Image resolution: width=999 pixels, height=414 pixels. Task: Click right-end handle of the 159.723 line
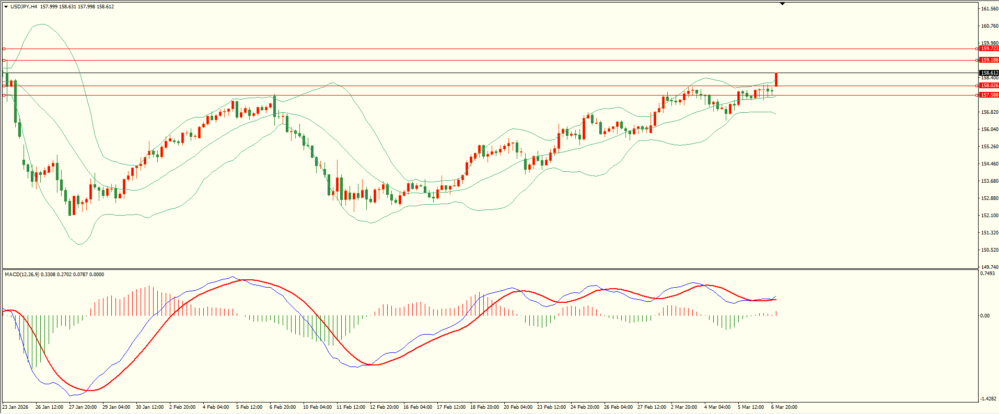[977, 49]
